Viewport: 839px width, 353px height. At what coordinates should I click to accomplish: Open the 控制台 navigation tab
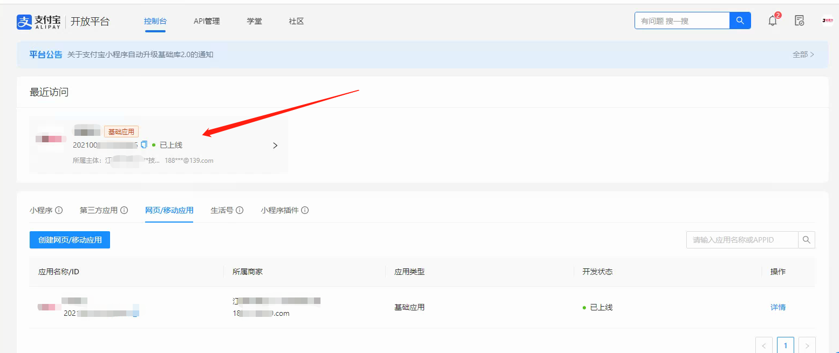tap(155, 22)
